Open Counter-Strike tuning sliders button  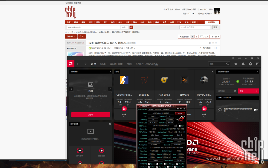coord(124,109)
